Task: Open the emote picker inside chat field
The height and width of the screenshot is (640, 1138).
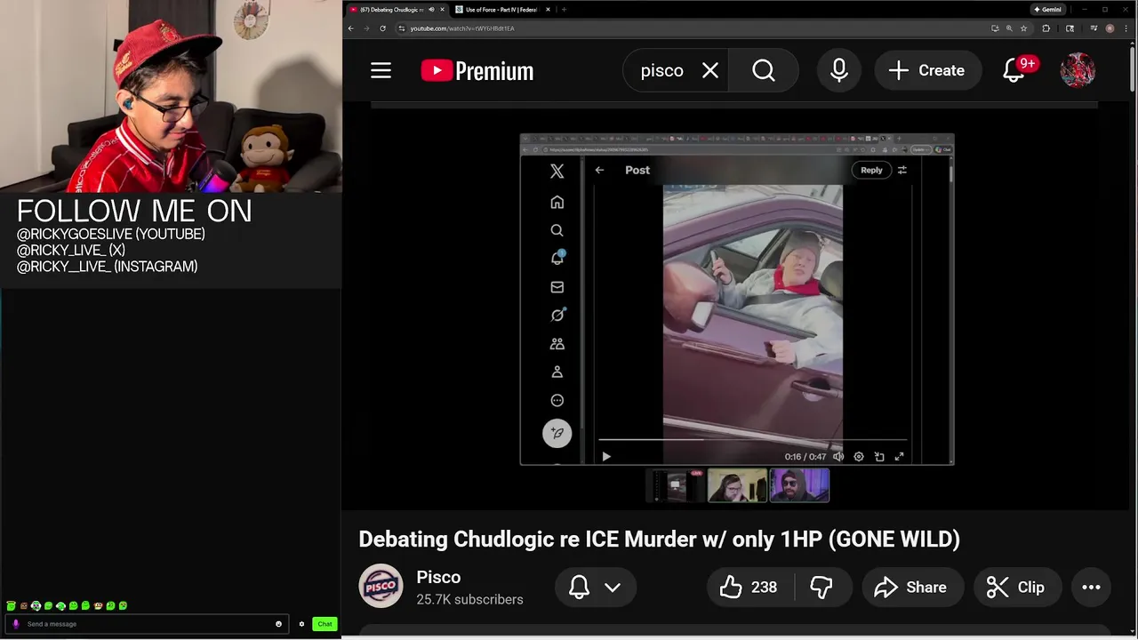Action: (278, 624)
